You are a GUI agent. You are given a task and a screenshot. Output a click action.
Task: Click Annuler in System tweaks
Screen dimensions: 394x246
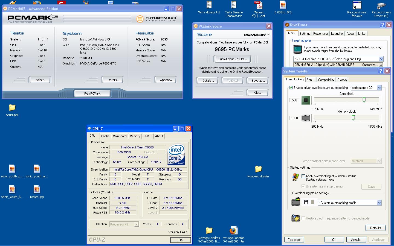click(356, 240)
